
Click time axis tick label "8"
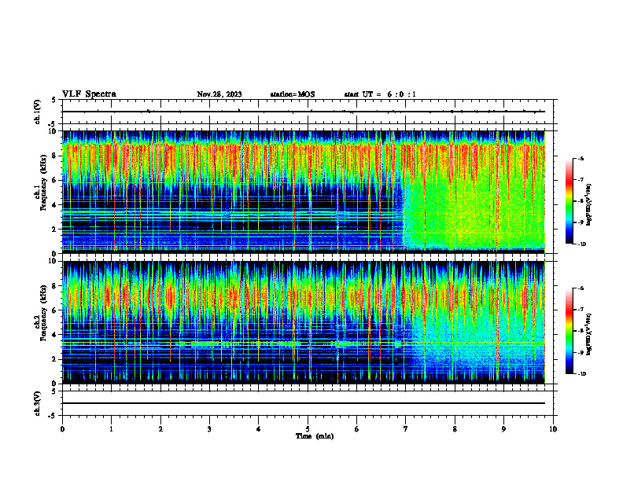pyautogui.click(x=455, y=429)
